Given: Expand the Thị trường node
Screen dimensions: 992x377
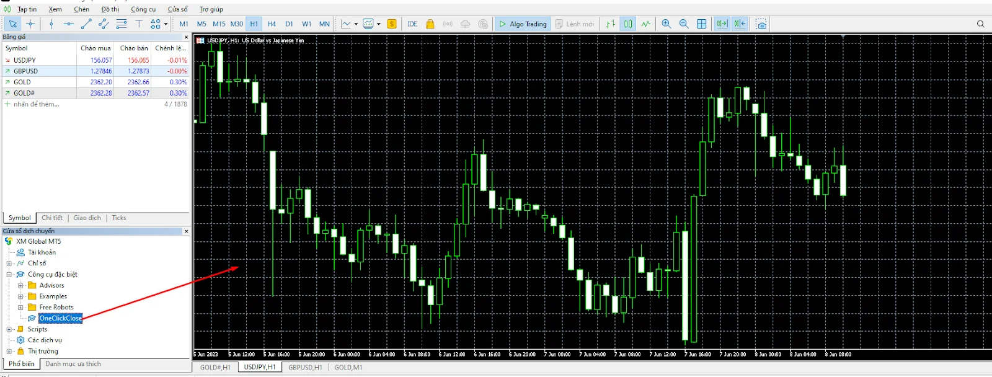Looking at the screenshot, I should (x=9, y=351).
